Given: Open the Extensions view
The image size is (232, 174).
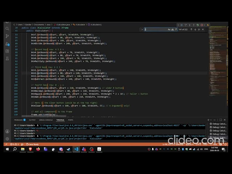Looking at the screenshot, I should click(7, 51).
